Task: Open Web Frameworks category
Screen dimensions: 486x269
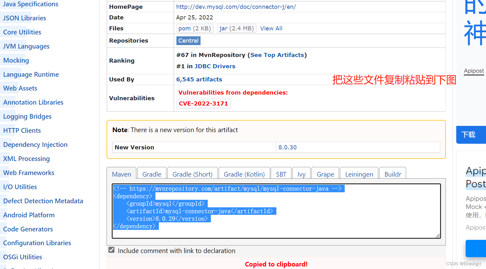Action: (x=29, y=173)
